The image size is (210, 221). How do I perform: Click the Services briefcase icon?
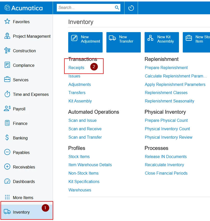[7, 79]
